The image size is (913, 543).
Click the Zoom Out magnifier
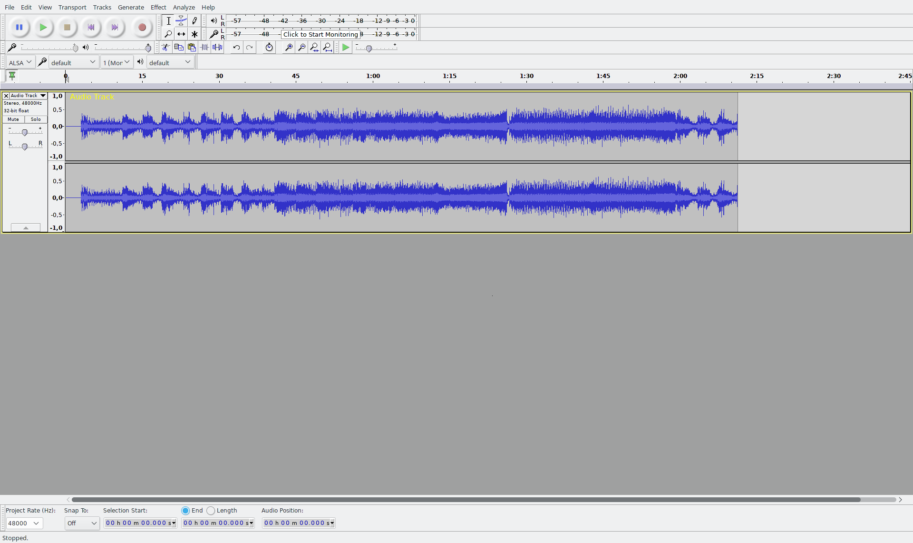(x=301, y=47)
